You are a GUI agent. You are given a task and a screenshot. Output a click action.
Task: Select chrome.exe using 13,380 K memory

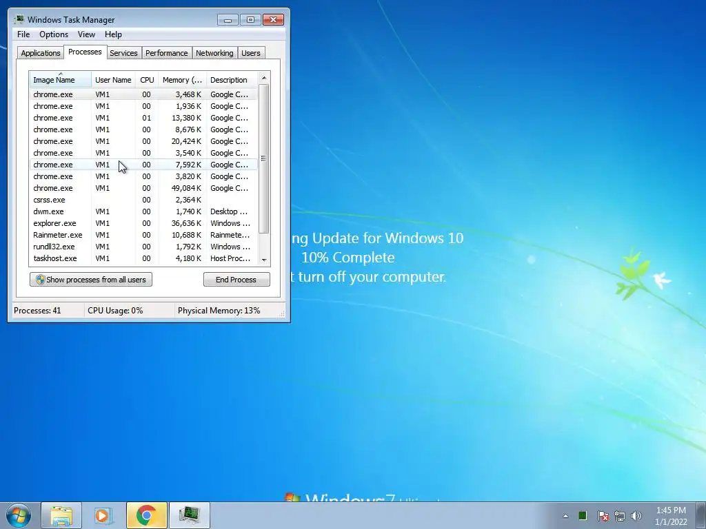[143, 118]
